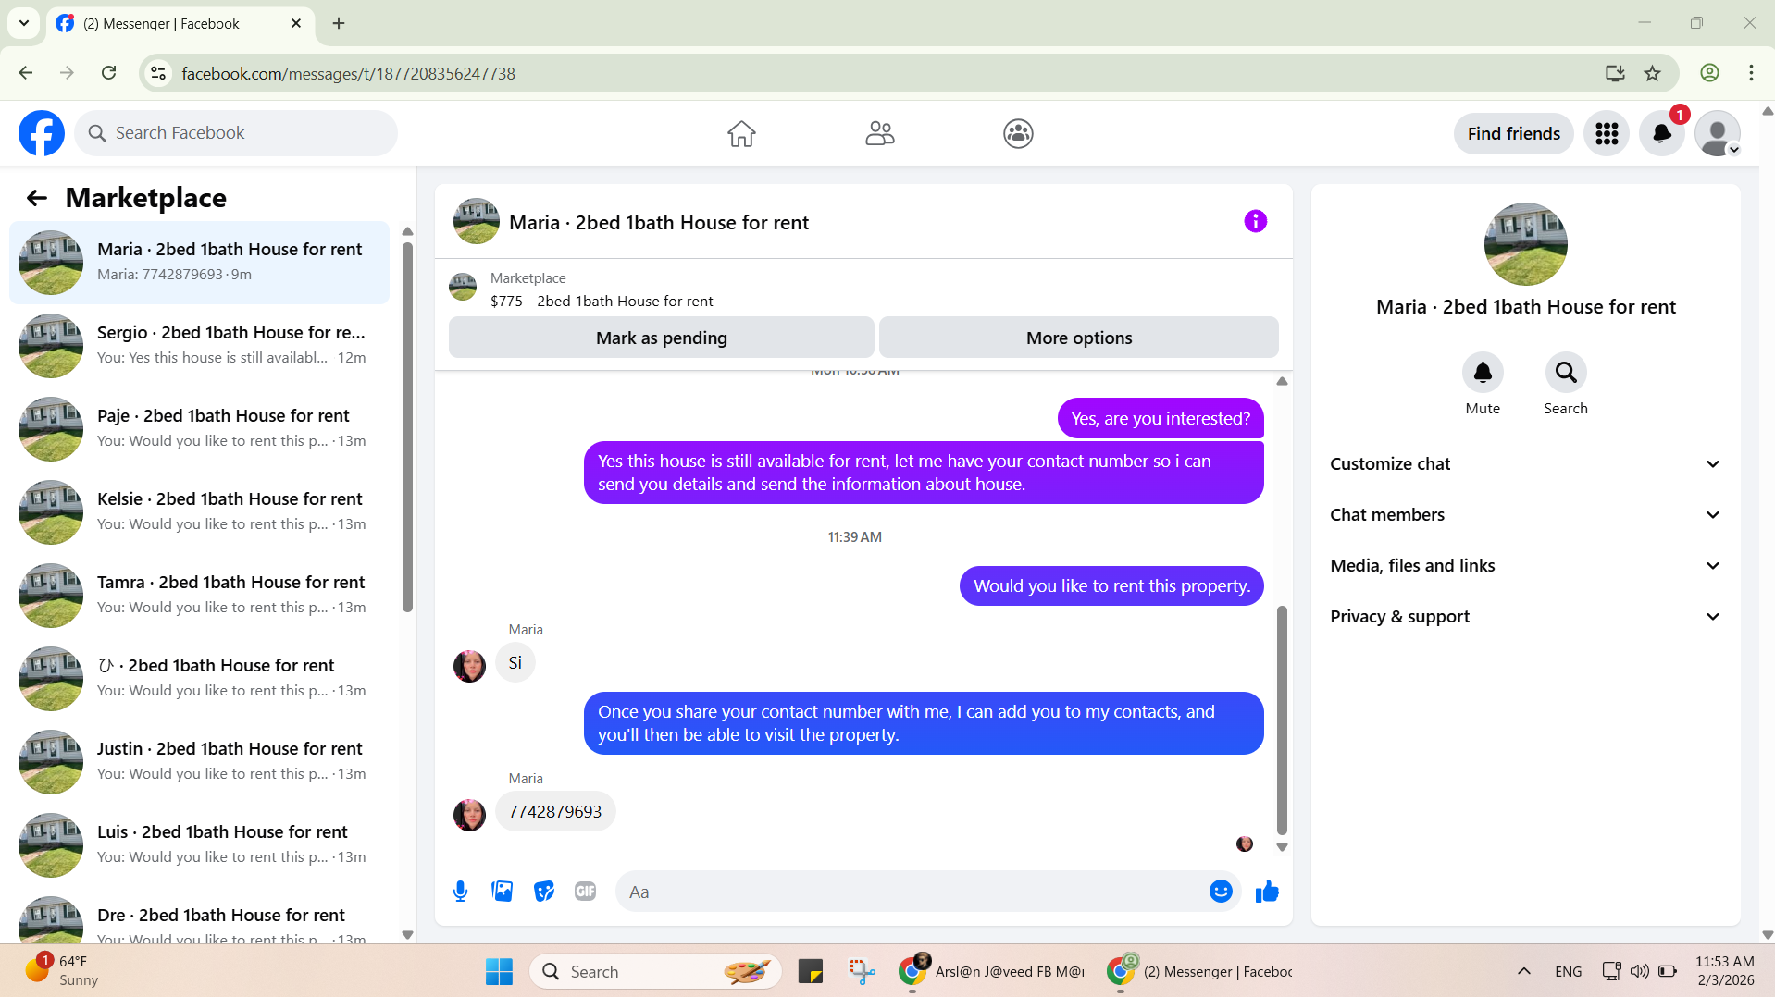This screenshot has width=1775, height=997.
Task: Open the taskbar clock showing 11:53 AM
Action: click(1725, 972)
